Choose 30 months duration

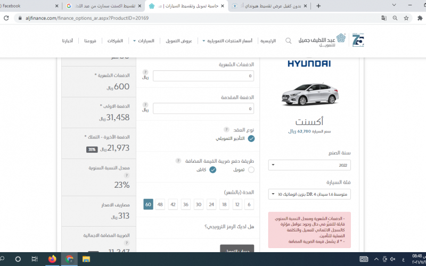(199, 204)
